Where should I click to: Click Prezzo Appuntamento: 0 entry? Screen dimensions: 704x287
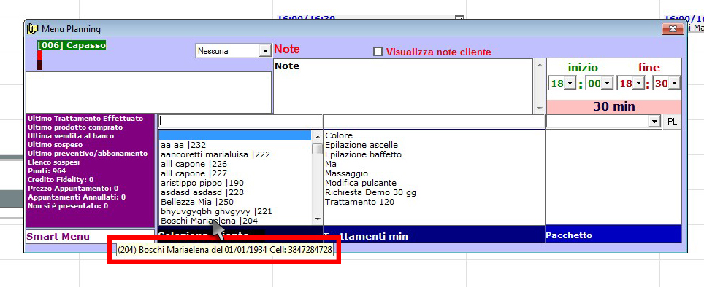pos(73,189)
